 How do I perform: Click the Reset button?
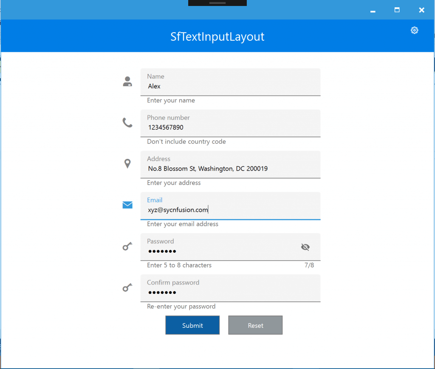point(255,325)
